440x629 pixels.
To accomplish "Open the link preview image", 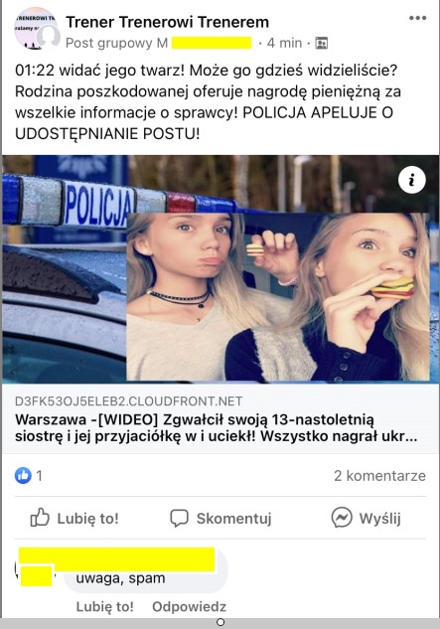I will point(220,268).
